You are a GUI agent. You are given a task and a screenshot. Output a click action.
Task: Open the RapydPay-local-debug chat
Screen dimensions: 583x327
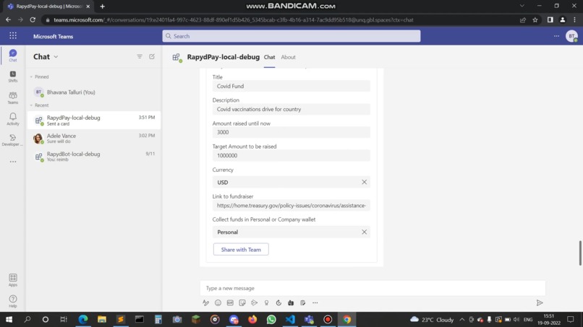94,120
